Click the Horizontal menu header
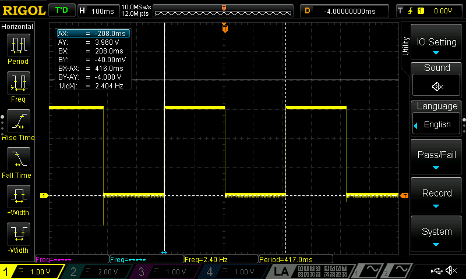 [17, 27]
